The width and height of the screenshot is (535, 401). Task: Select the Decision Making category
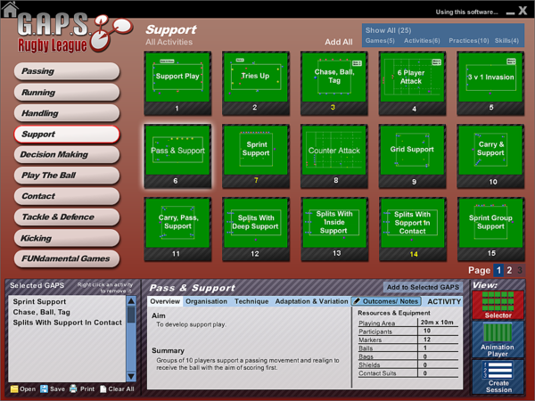pyautogui.click(x=67, y=155)
